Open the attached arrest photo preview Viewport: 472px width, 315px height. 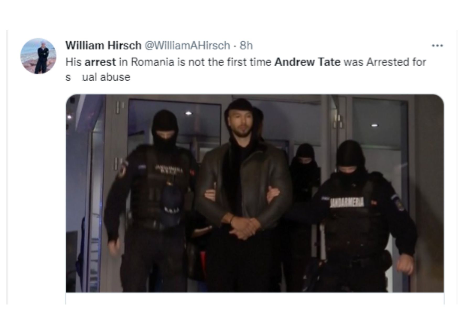tap(255, 193)
